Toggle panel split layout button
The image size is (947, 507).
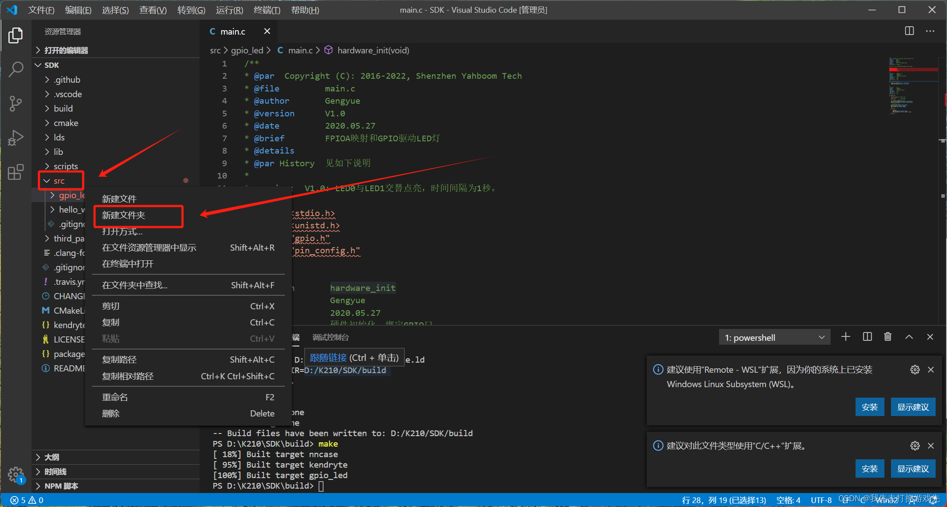pos(867,338)
